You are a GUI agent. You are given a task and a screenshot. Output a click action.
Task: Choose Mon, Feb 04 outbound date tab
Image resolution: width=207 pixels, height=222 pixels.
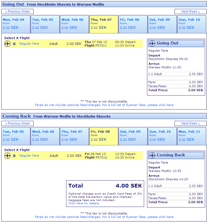pos(16,24)
